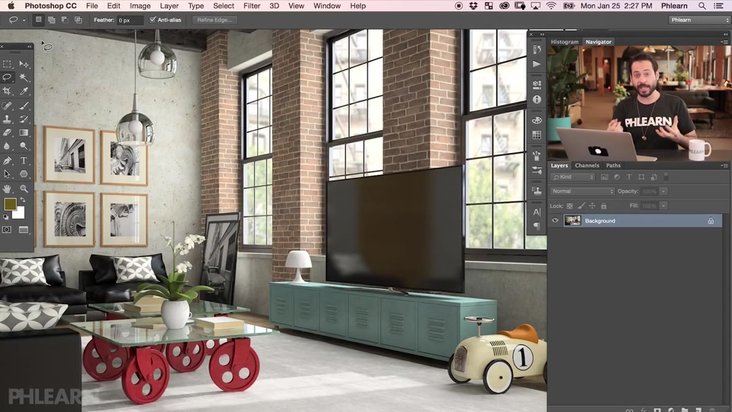732x412 pixels.
Task: Select the Magic Wand tool
Action: point(24,77)
